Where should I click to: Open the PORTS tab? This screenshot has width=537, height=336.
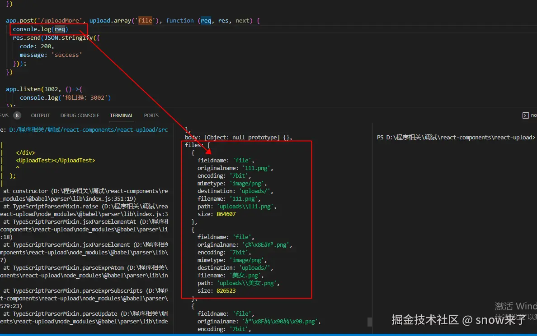point(151,115)
